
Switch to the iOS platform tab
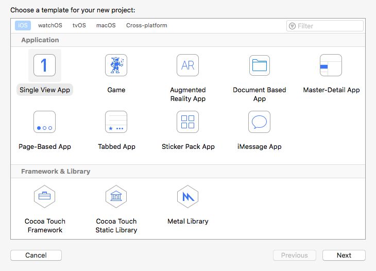[x=23, y=25]
